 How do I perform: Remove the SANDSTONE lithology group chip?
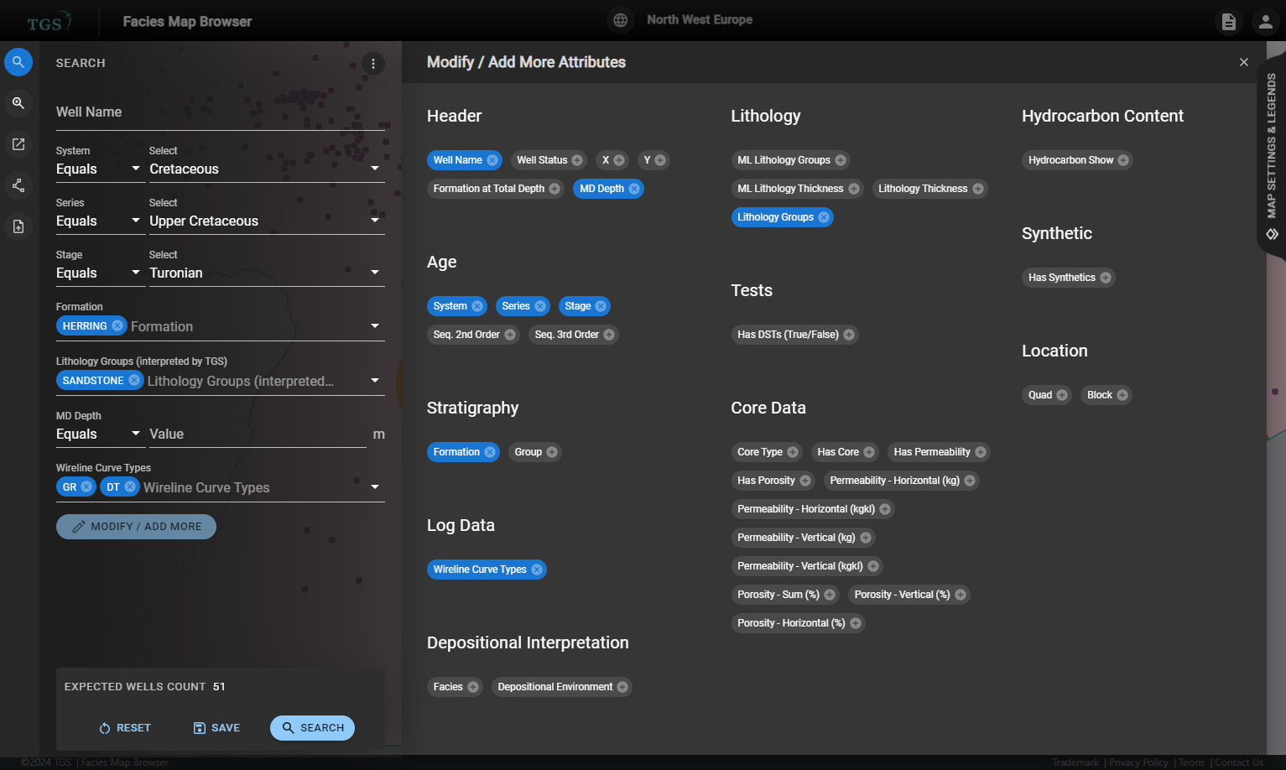point(136,380)
